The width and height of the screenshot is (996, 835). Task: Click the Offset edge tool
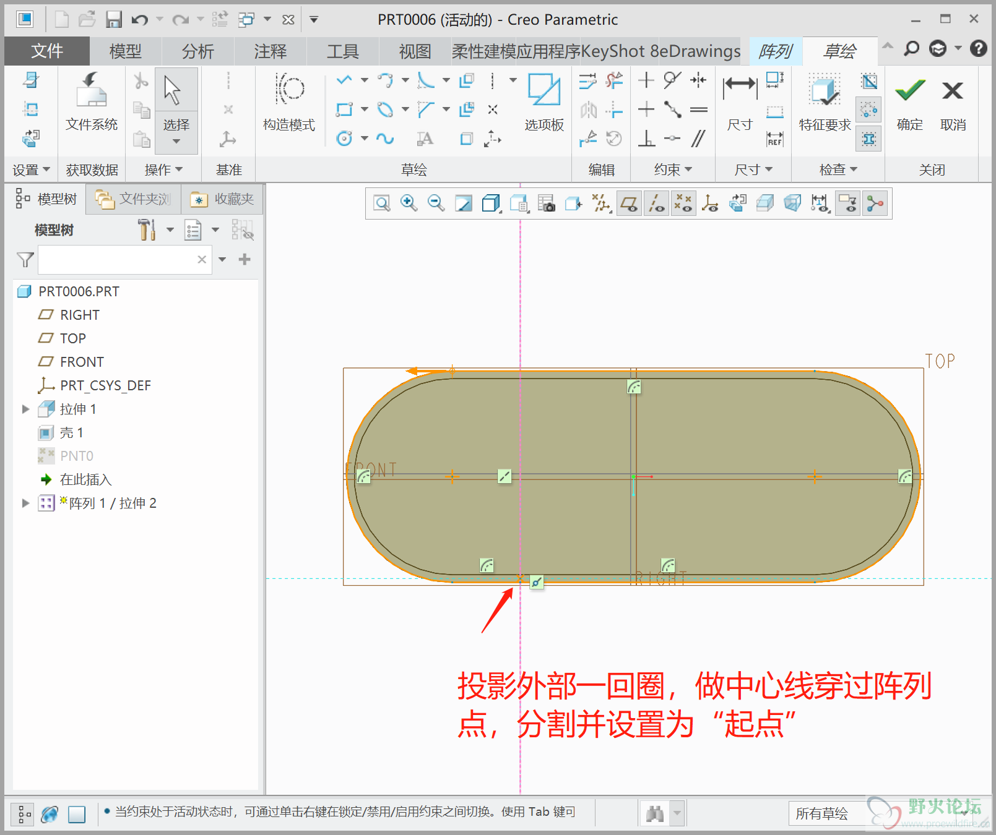(x=467, y=80)
